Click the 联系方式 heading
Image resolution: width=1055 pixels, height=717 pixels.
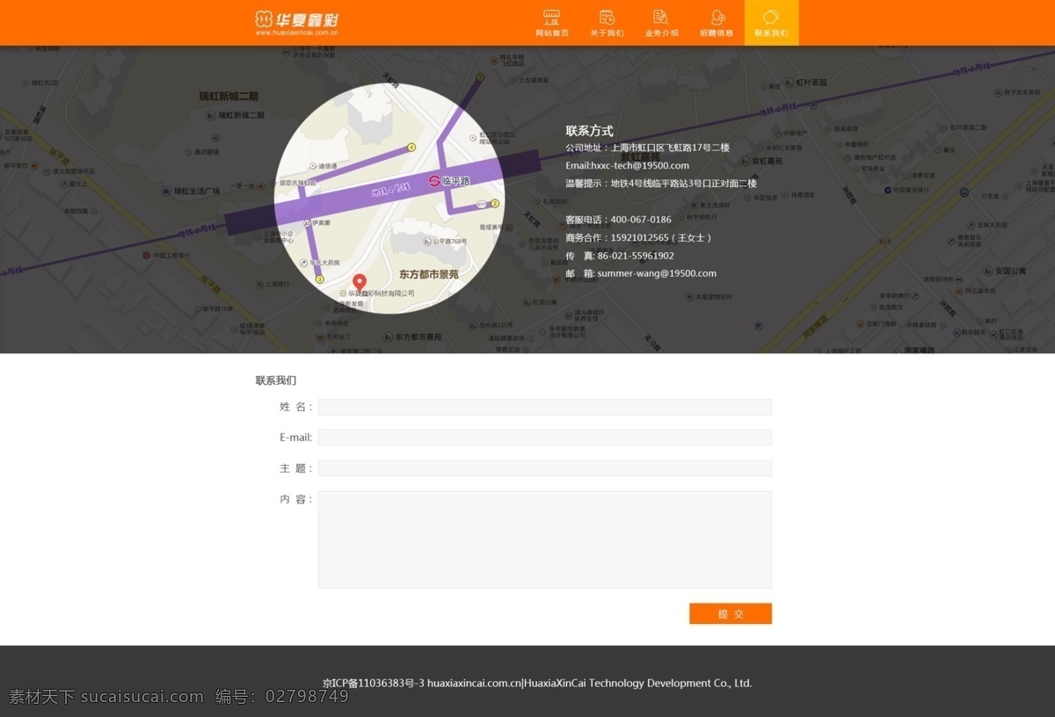[589, 131]
